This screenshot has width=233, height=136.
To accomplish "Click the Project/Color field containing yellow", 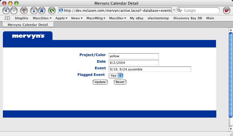I will 134,56.
